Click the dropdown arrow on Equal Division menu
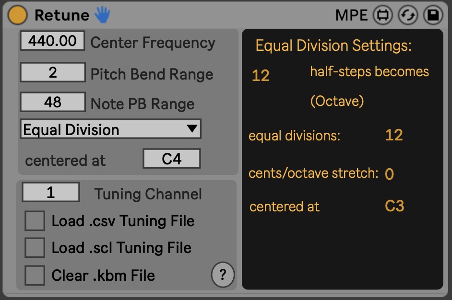 [192, 129]
